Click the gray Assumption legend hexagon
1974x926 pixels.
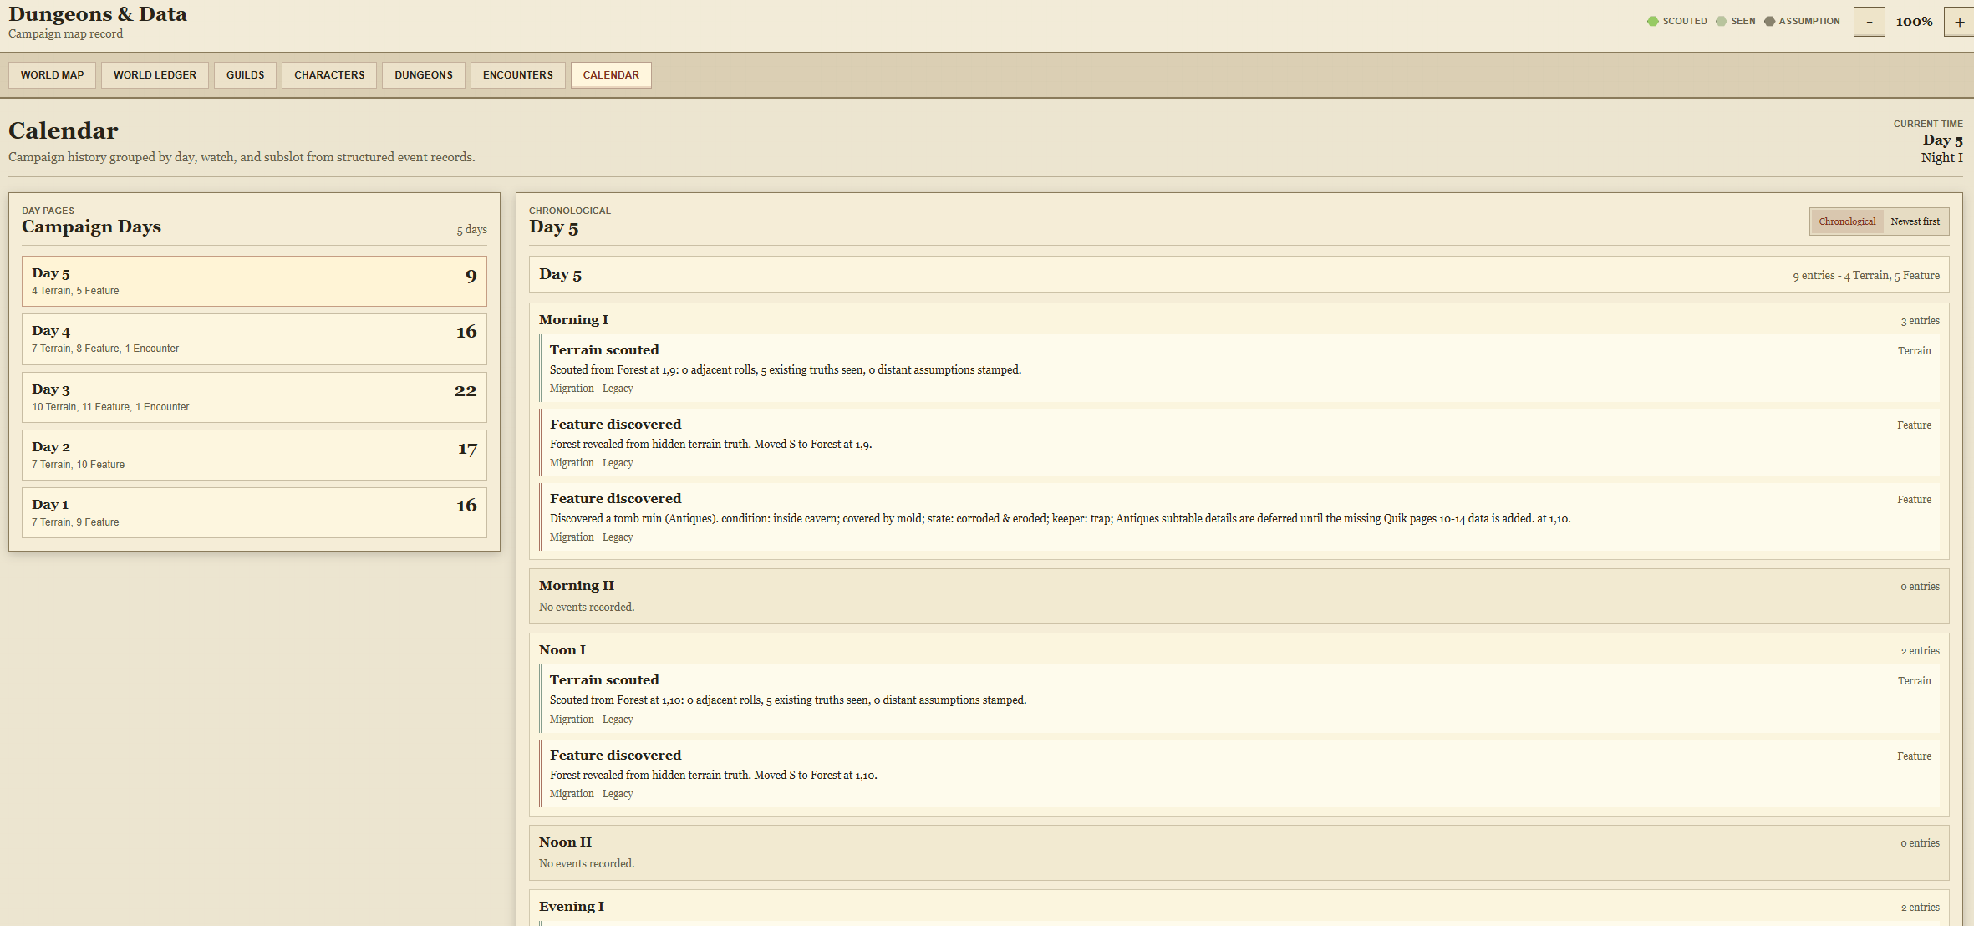1768,22
